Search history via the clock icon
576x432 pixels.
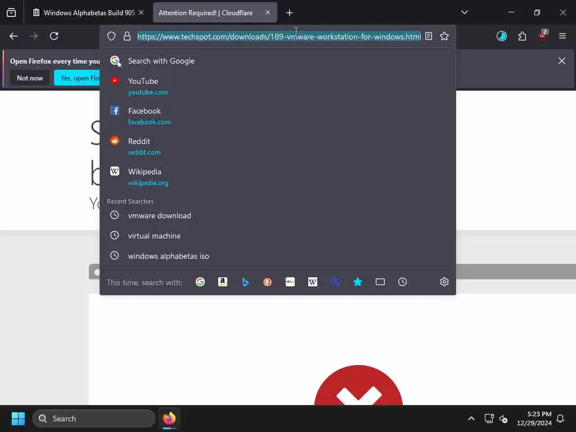coord(403,282)
